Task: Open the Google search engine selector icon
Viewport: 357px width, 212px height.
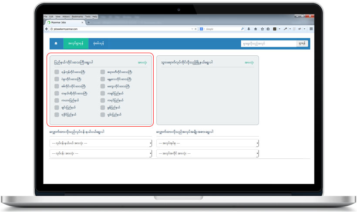Action: pyautogui.click(x=202, y=29)
